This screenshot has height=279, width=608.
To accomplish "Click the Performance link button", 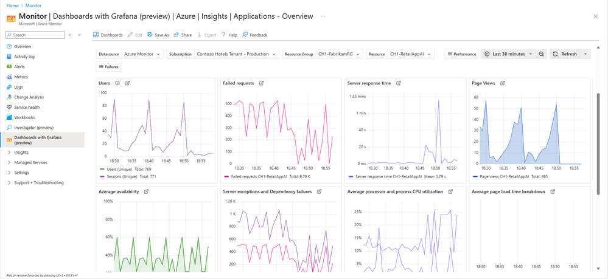I will coord(462,54).
